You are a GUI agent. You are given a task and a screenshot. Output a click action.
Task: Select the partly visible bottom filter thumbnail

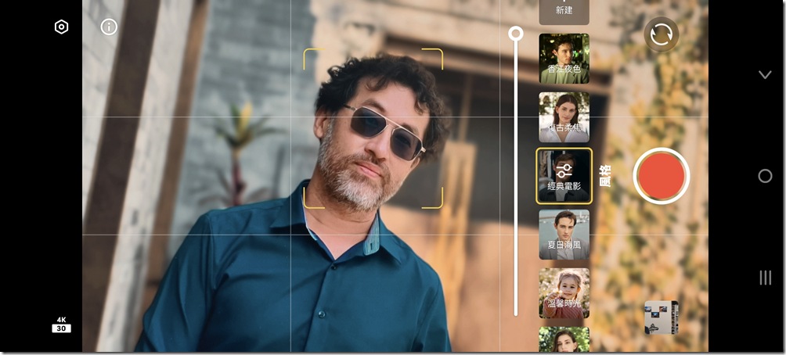(x=564, y=339)
